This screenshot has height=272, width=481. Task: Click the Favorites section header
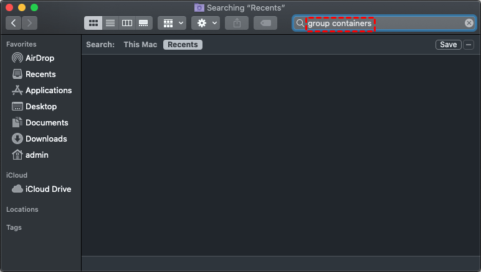[x=21, y=44]
